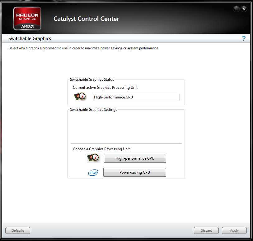Click the Defaults button
The width and height of the screenshot is (253, 241).
click(x=18, y=230)
